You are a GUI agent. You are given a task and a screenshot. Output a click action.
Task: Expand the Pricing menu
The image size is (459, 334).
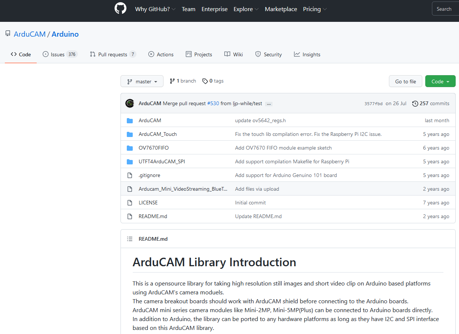point(315,9)
